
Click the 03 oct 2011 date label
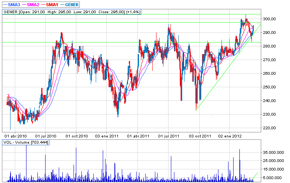(200, 136)
